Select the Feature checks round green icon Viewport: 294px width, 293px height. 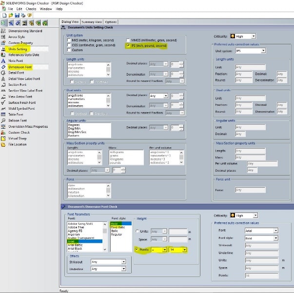[x=45, y=23]
